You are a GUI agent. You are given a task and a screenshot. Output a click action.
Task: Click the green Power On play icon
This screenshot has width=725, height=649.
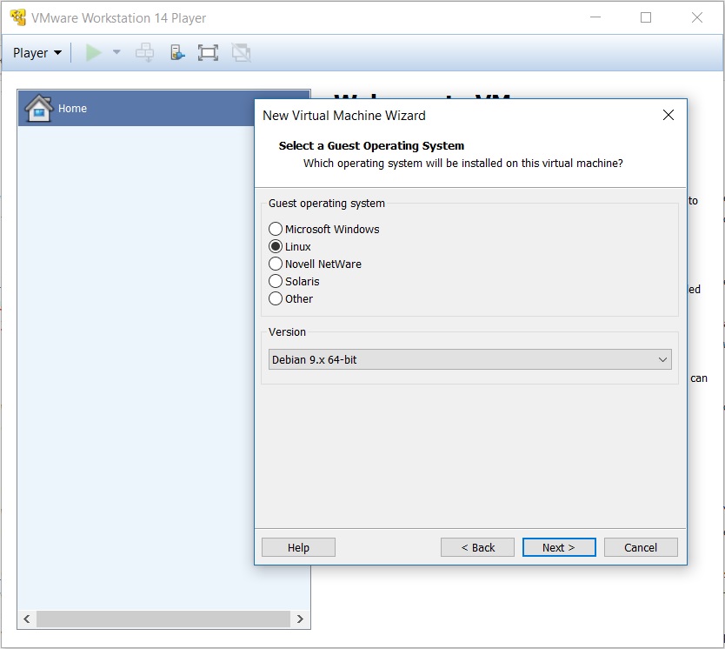[93, 53]
